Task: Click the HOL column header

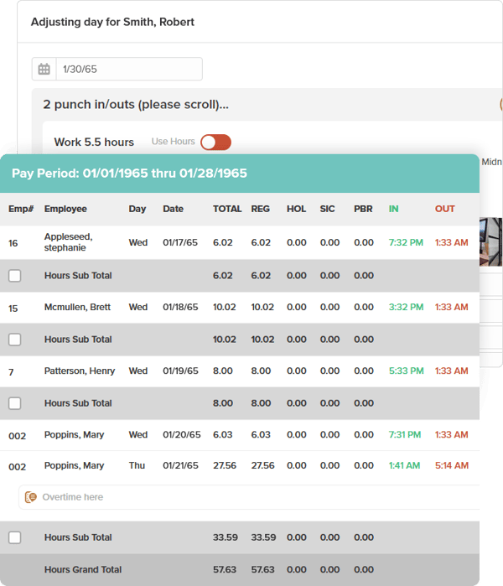Action: pos(296,209)
